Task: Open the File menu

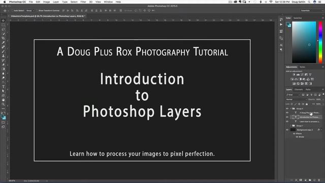Action: tap(30, 2)
